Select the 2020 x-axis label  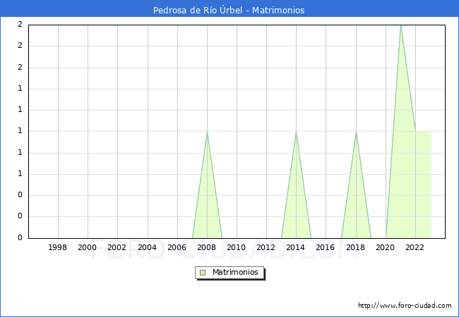[x=386, y=247]
